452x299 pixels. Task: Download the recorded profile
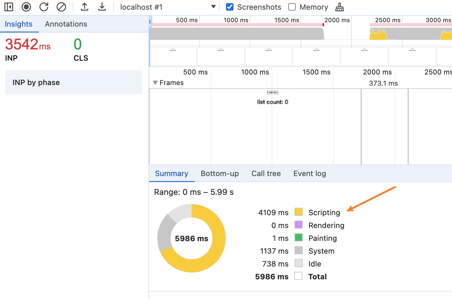click(102, 7)
